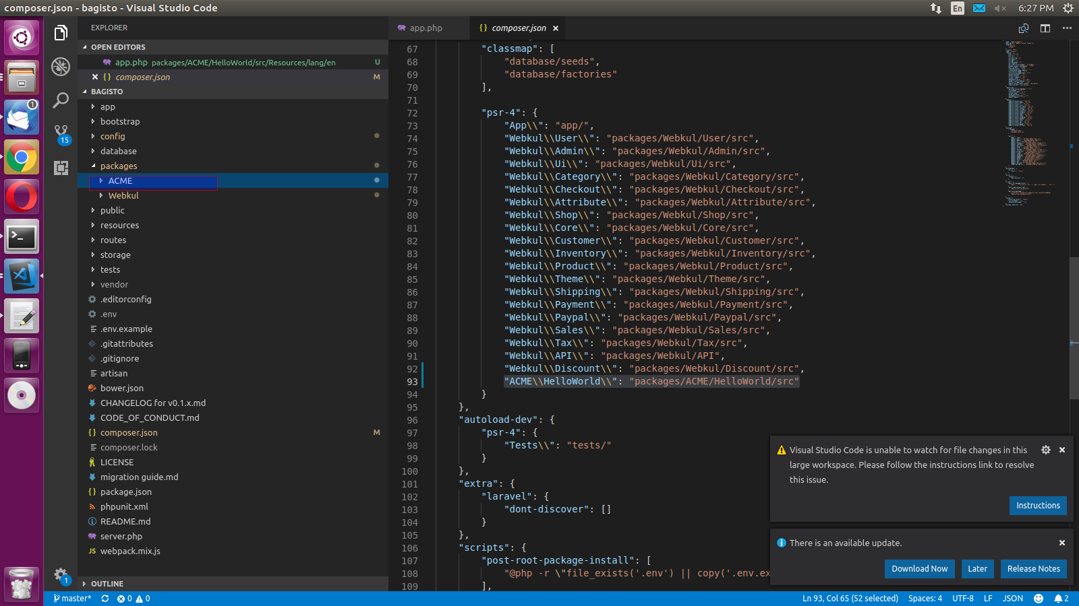The image size is (1079, 606).
Task: Open the Trash in the dock
Action: [22, 584]
